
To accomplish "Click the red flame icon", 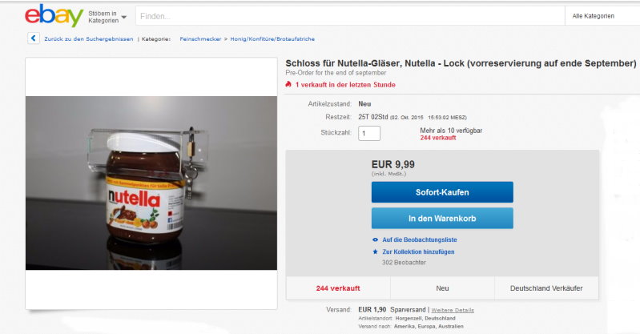I will coord(288,85).
